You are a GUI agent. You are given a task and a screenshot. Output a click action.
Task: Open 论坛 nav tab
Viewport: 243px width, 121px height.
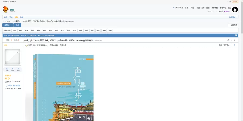tap(6, 17)
